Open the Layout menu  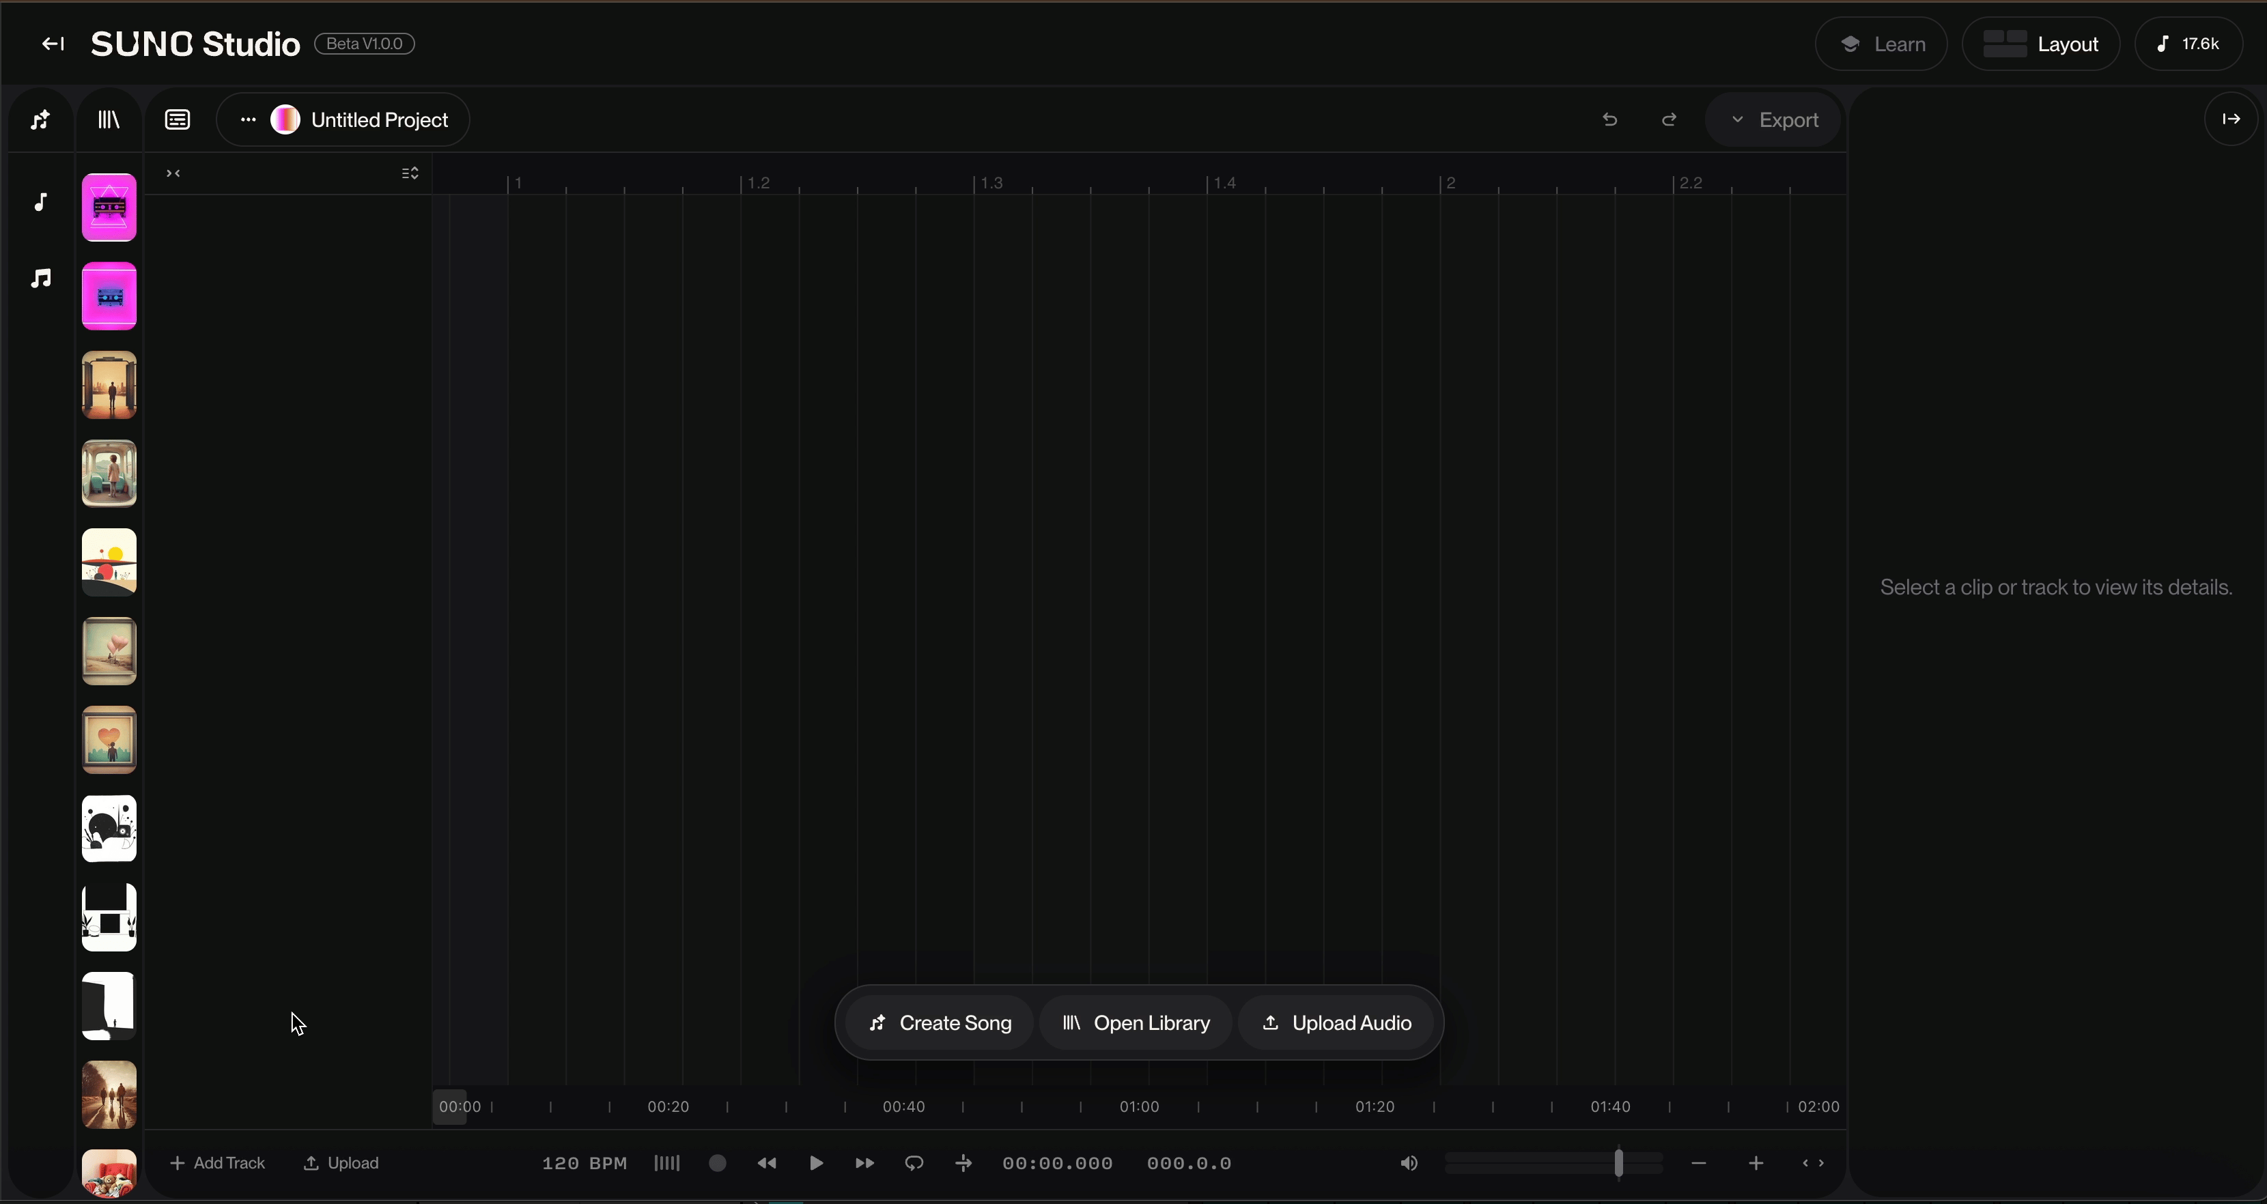click(2041, 44)
